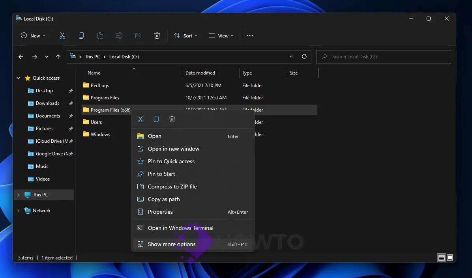Refresh the Local Disk (C:) view
Viewport: 472px width, 278px height.
tap(304, 56)
